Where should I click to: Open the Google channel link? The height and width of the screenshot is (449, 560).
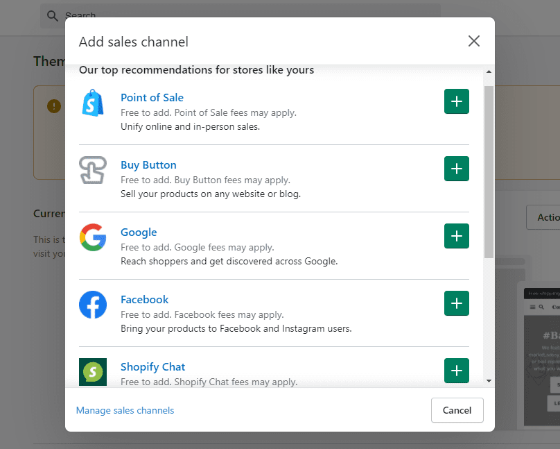click(x=139, y=232)
